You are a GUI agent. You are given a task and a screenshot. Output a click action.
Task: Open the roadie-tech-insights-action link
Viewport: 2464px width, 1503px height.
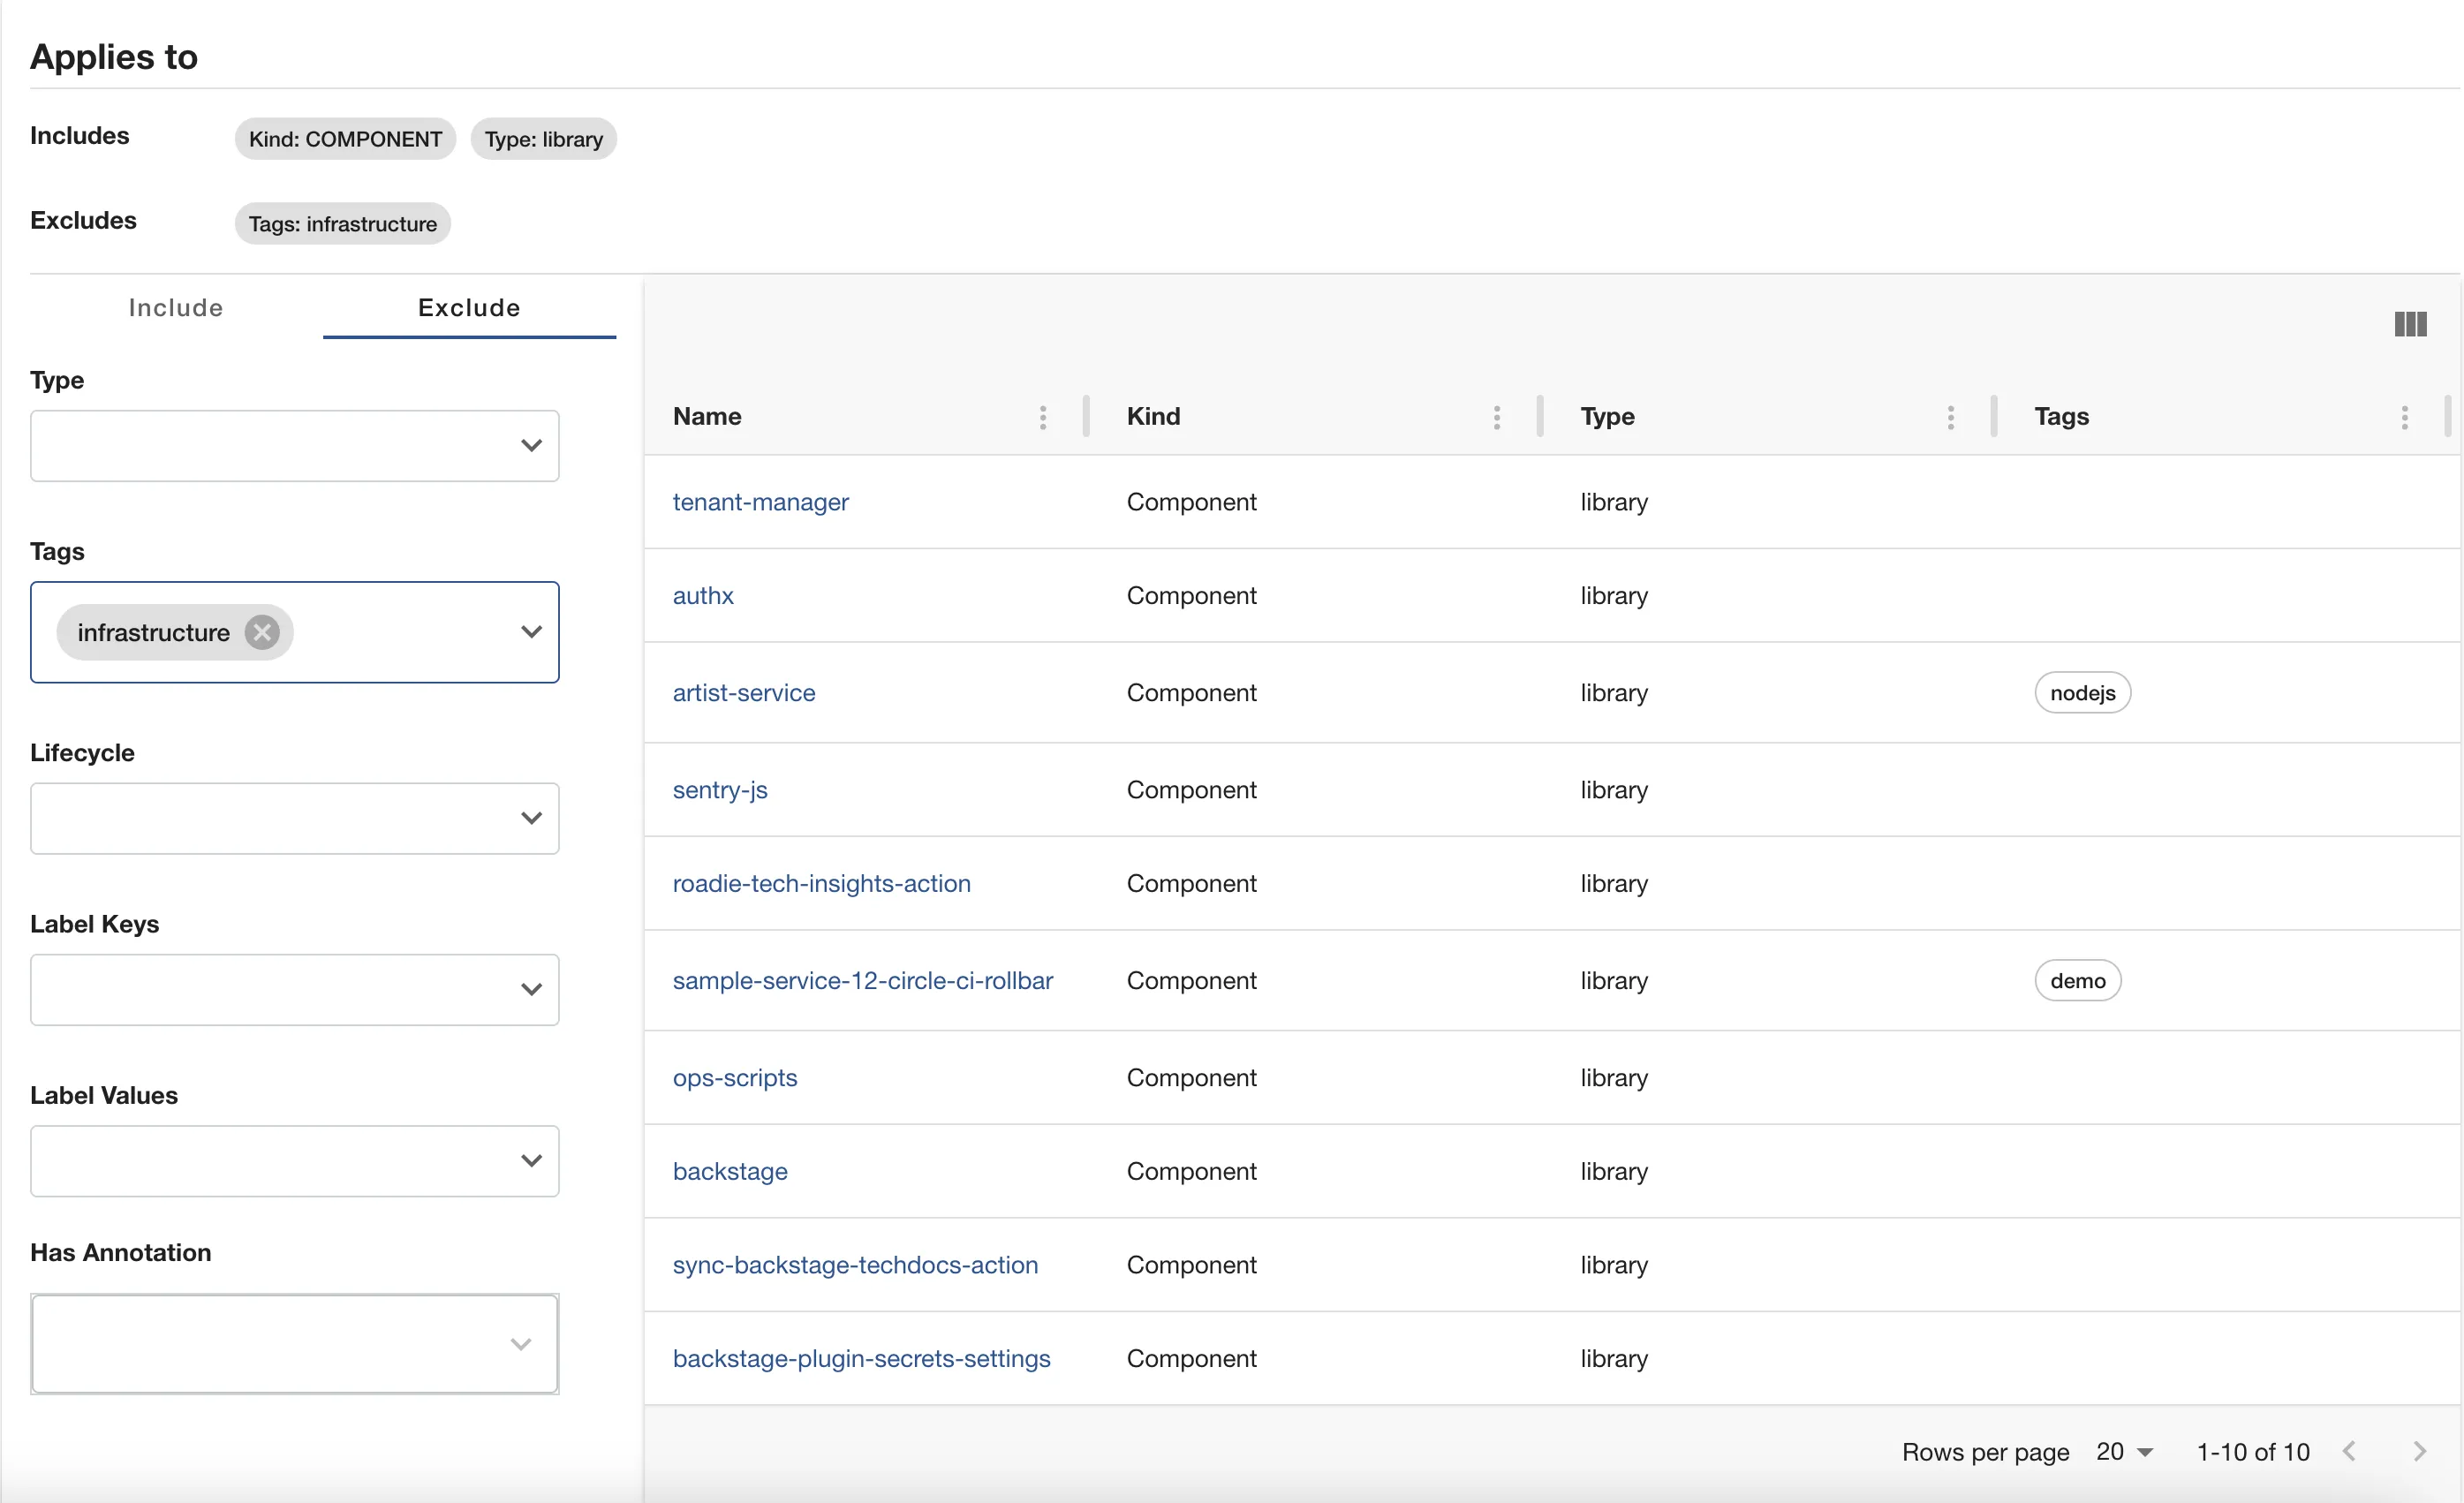(x=821, y=883)
